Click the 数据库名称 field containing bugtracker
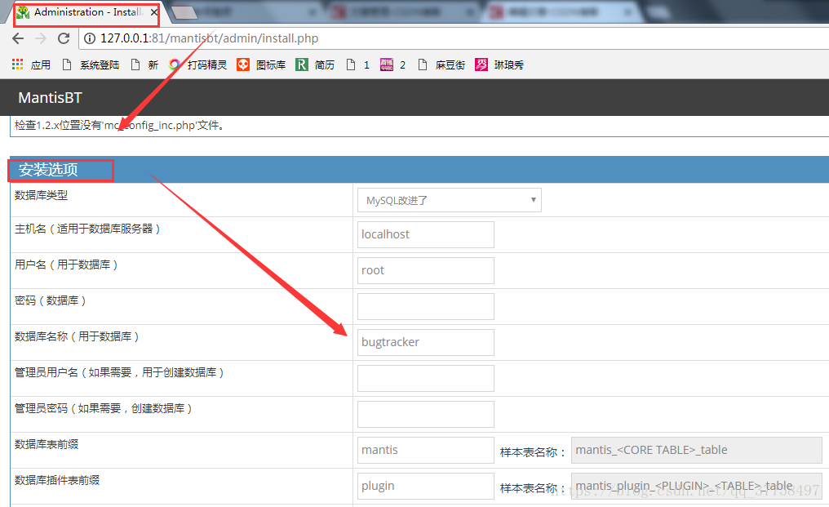Screen dimensions: 829x507 tap(426, 342)
